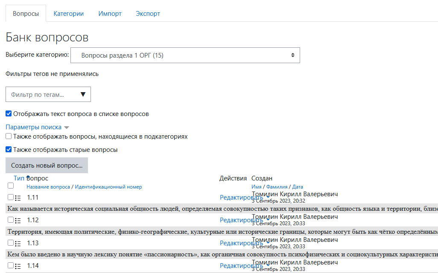Select checkbox for question 1.14

tap(11, 265)
